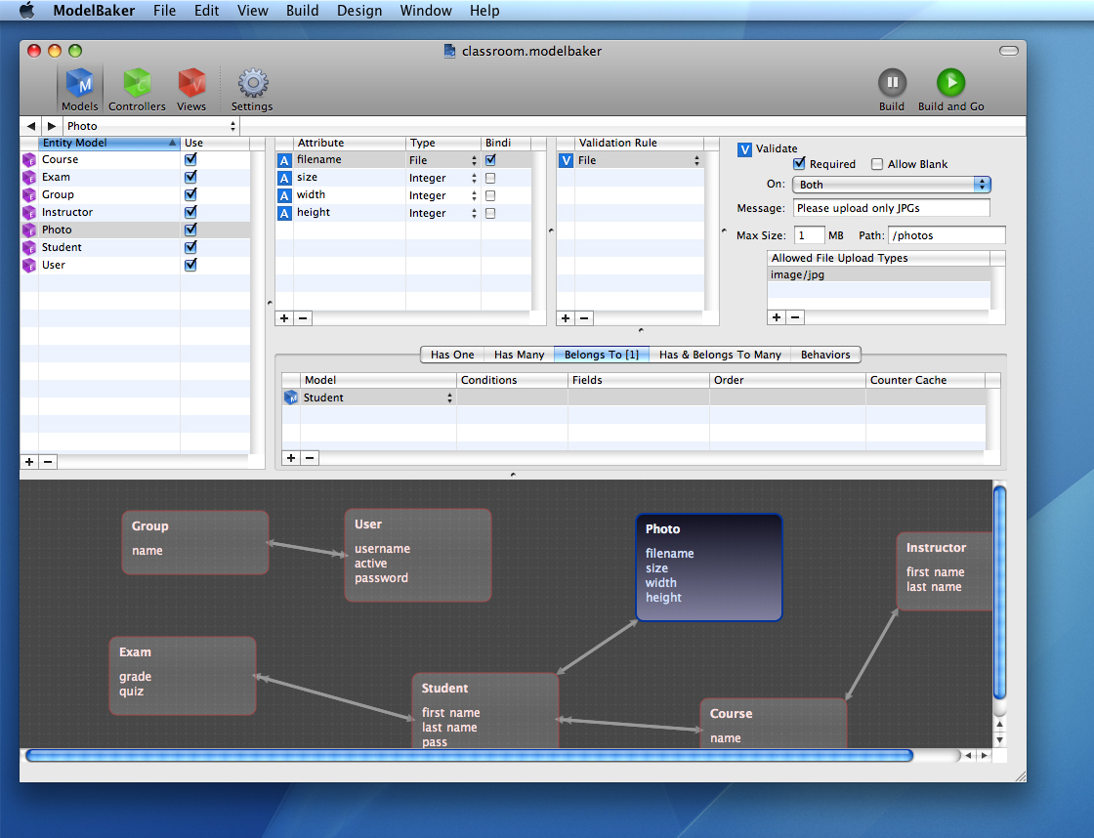Screen dimensions: 1094x838
Task: Open the File validation rule dropdown
Action: click(x=639, y=160)
